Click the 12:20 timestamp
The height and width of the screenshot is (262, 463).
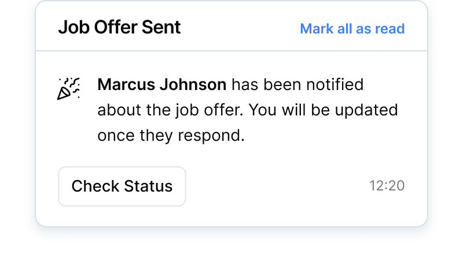pyautogui.click(x=387, y=186)
